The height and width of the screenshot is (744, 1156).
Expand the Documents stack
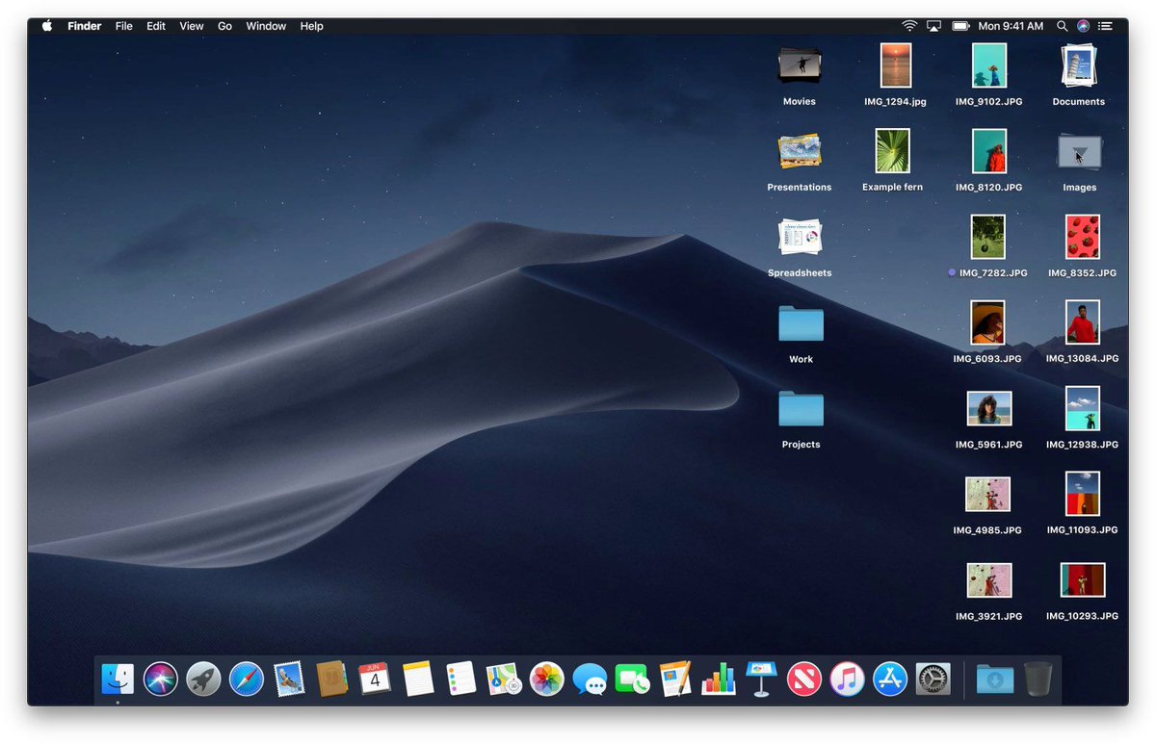(1078, 65)
